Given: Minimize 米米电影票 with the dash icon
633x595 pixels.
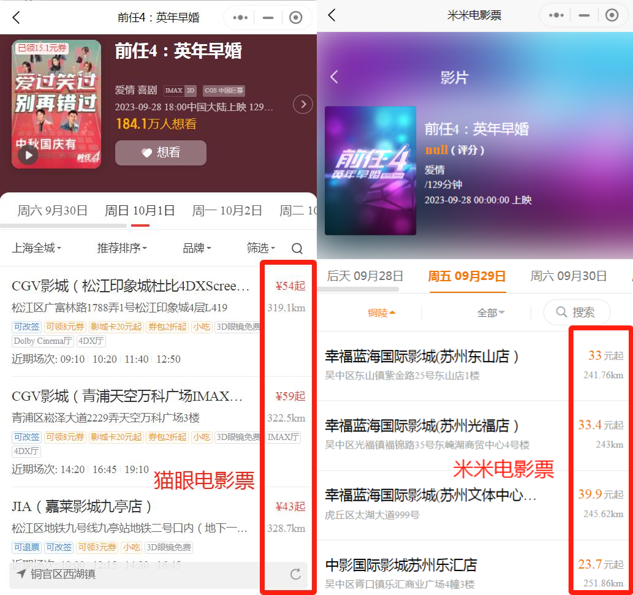Looking at the screenshot, I should pos(584,15).
